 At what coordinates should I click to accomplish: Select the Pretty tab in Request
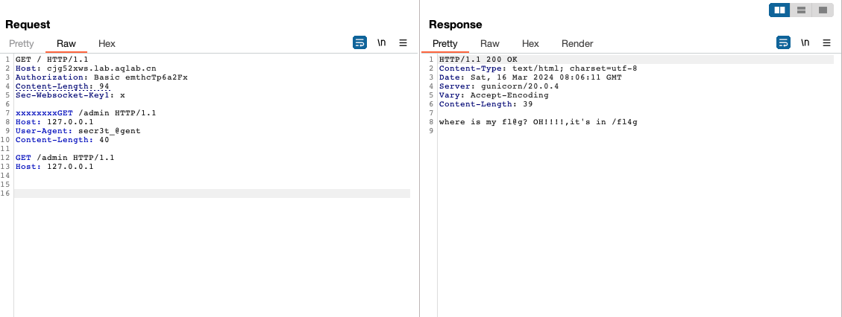21,44
